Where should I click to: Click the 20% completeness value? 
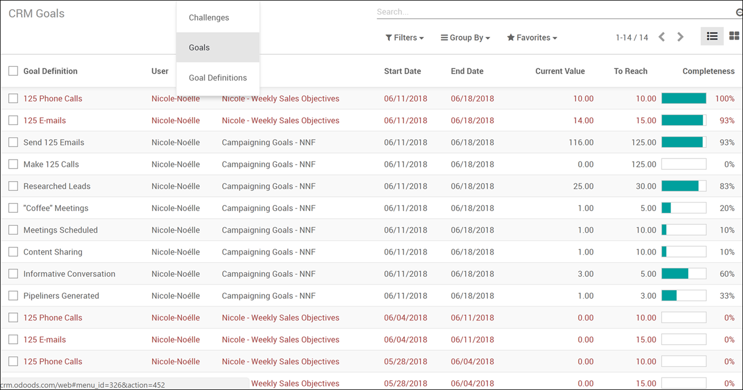coord(727,208)
